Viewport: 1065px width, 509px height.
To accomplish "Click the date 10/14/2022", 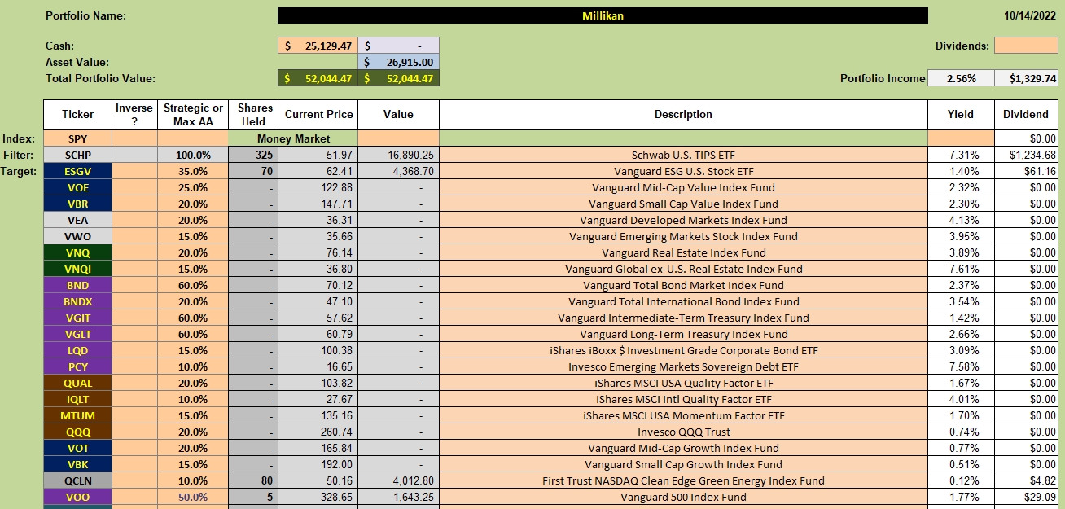I will click(x=1032, y=15).
